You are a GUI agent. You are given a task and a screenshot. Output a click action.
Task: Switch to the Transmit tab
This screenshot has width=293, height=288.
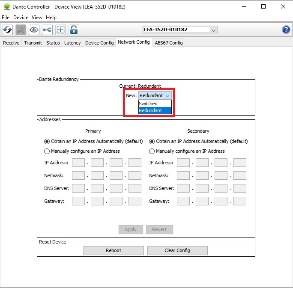(x=33, y=43)
